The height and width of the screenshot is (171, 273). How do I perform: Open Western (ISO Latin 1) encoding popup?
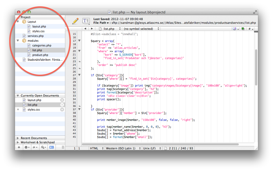click(x=123, y=148)
